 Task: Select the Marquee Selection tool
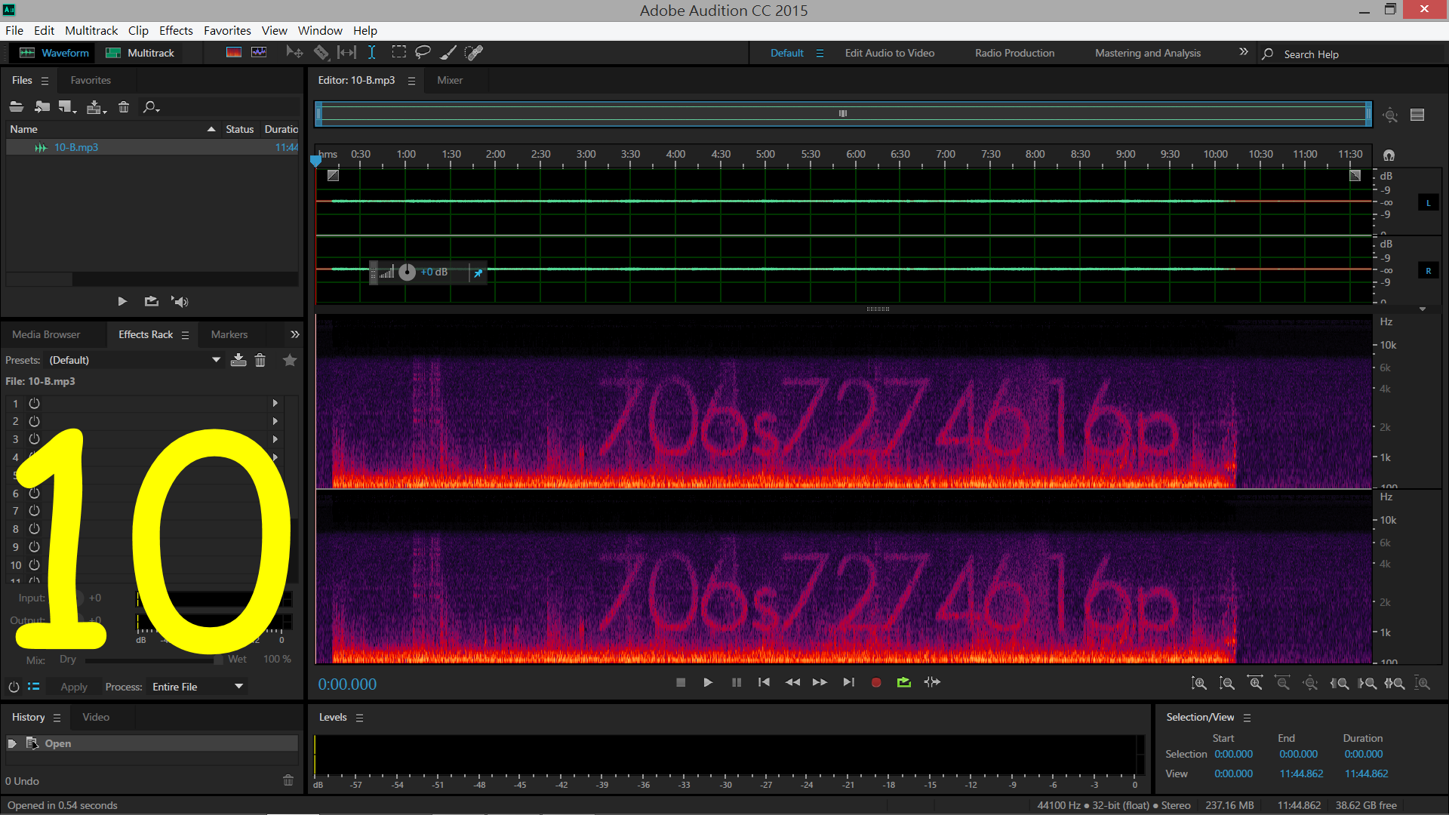tap(398, 53)
